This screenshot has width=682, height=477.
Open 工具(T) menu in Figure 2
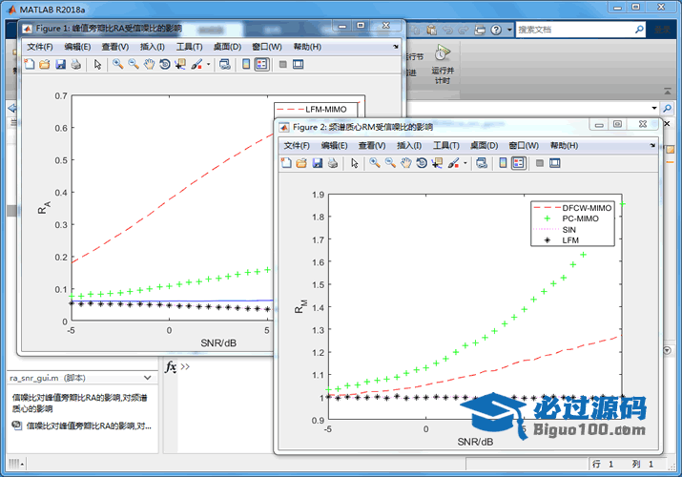tap(446, 146)
